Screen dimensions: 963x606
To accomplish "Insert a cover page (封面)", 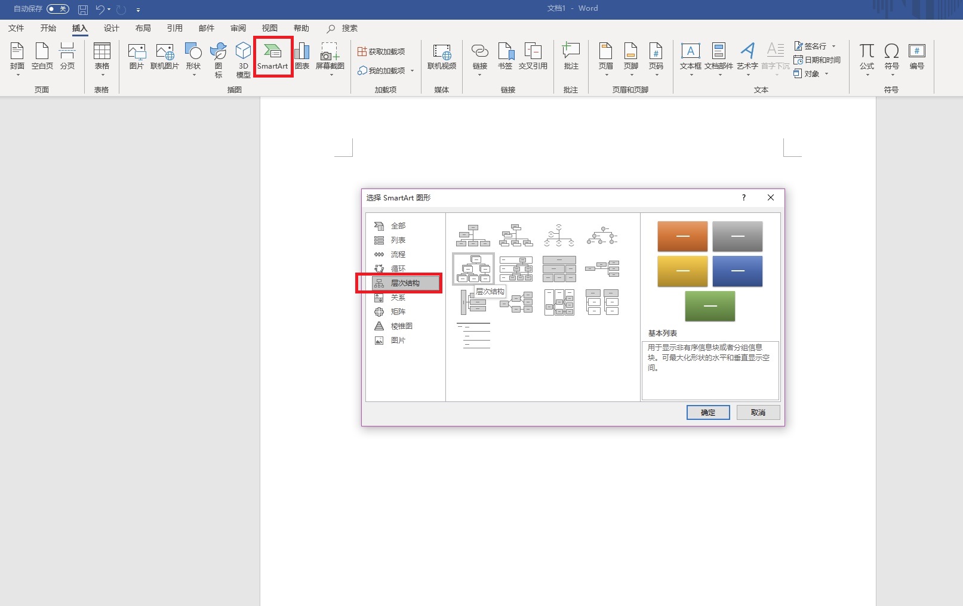I will pos(17,59).
